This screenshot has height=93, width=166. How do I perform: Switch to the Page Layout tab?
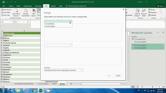click(28, 6)
